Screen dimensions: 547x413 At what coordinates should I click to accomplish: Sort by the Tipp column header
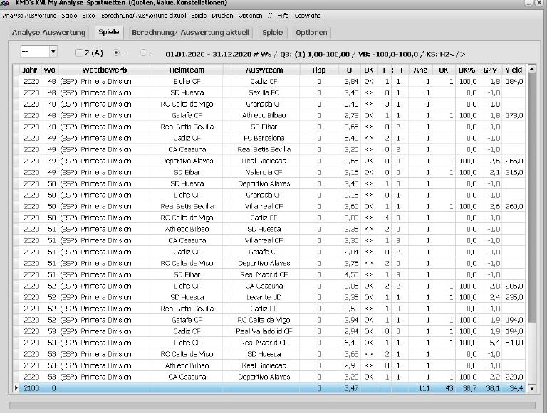click(319, 70)
